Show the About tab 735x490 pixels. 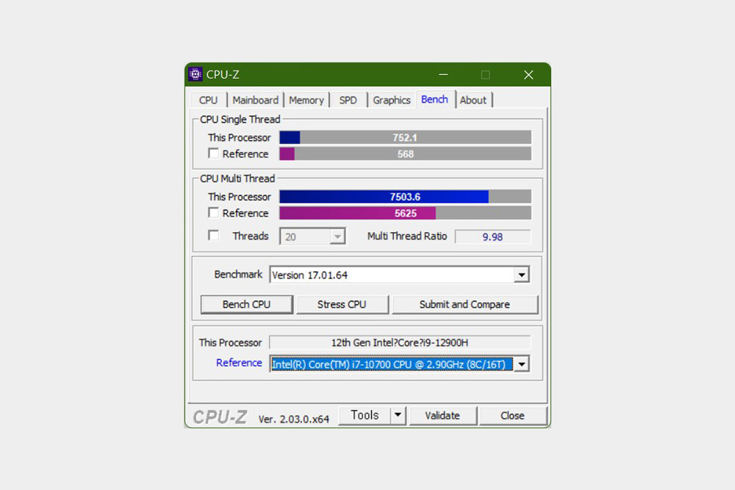coord(473,100)
